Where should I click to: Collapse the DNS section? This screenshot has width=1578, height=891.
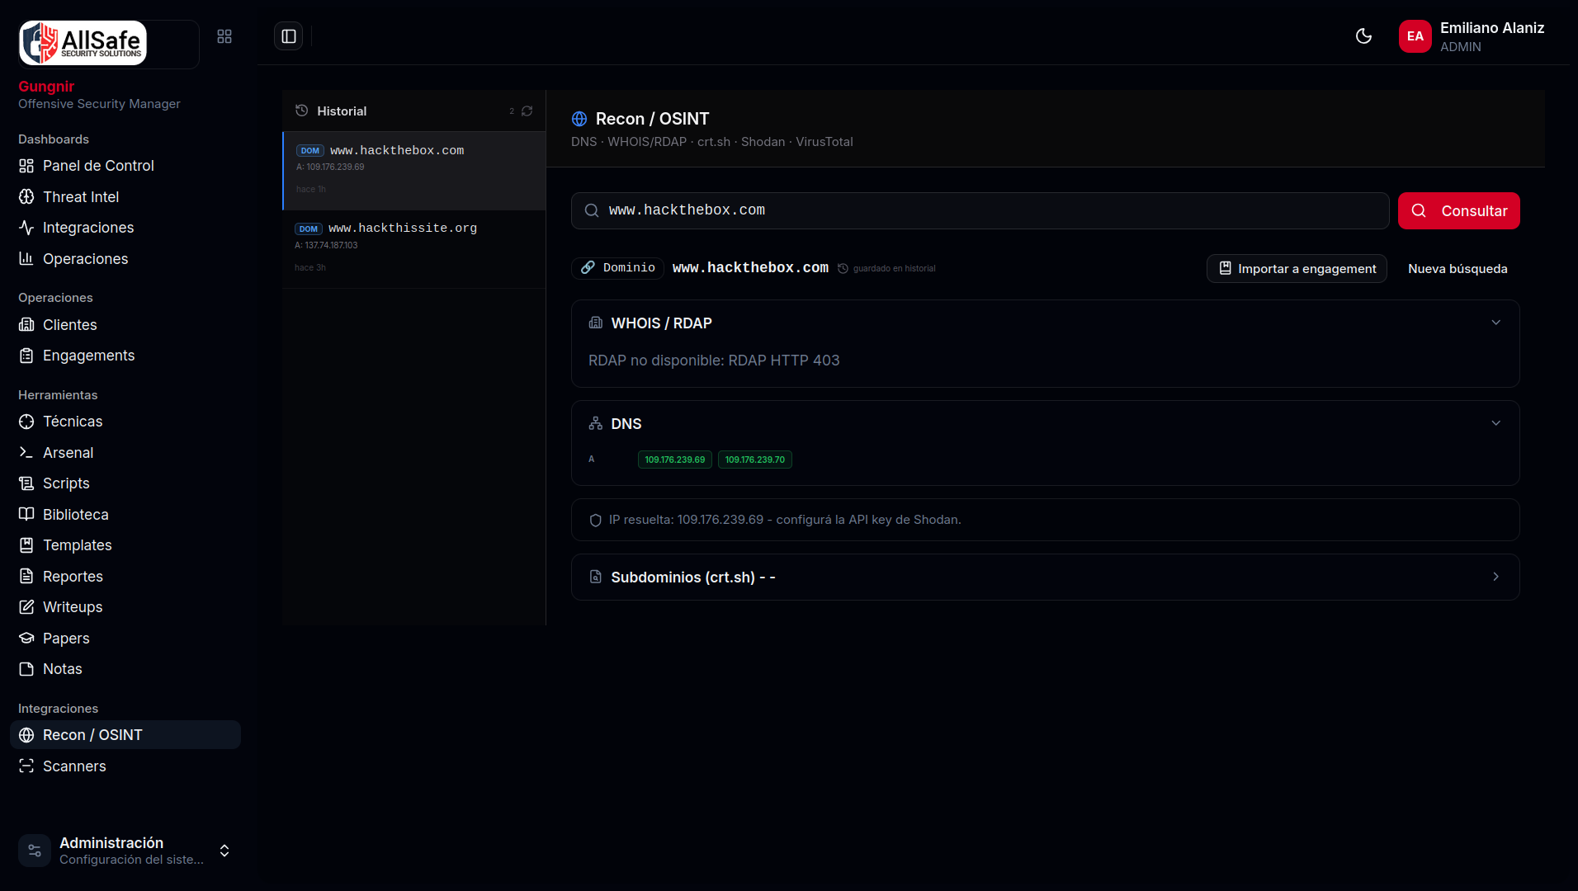pyautogui.click(x=1495, y=423)
